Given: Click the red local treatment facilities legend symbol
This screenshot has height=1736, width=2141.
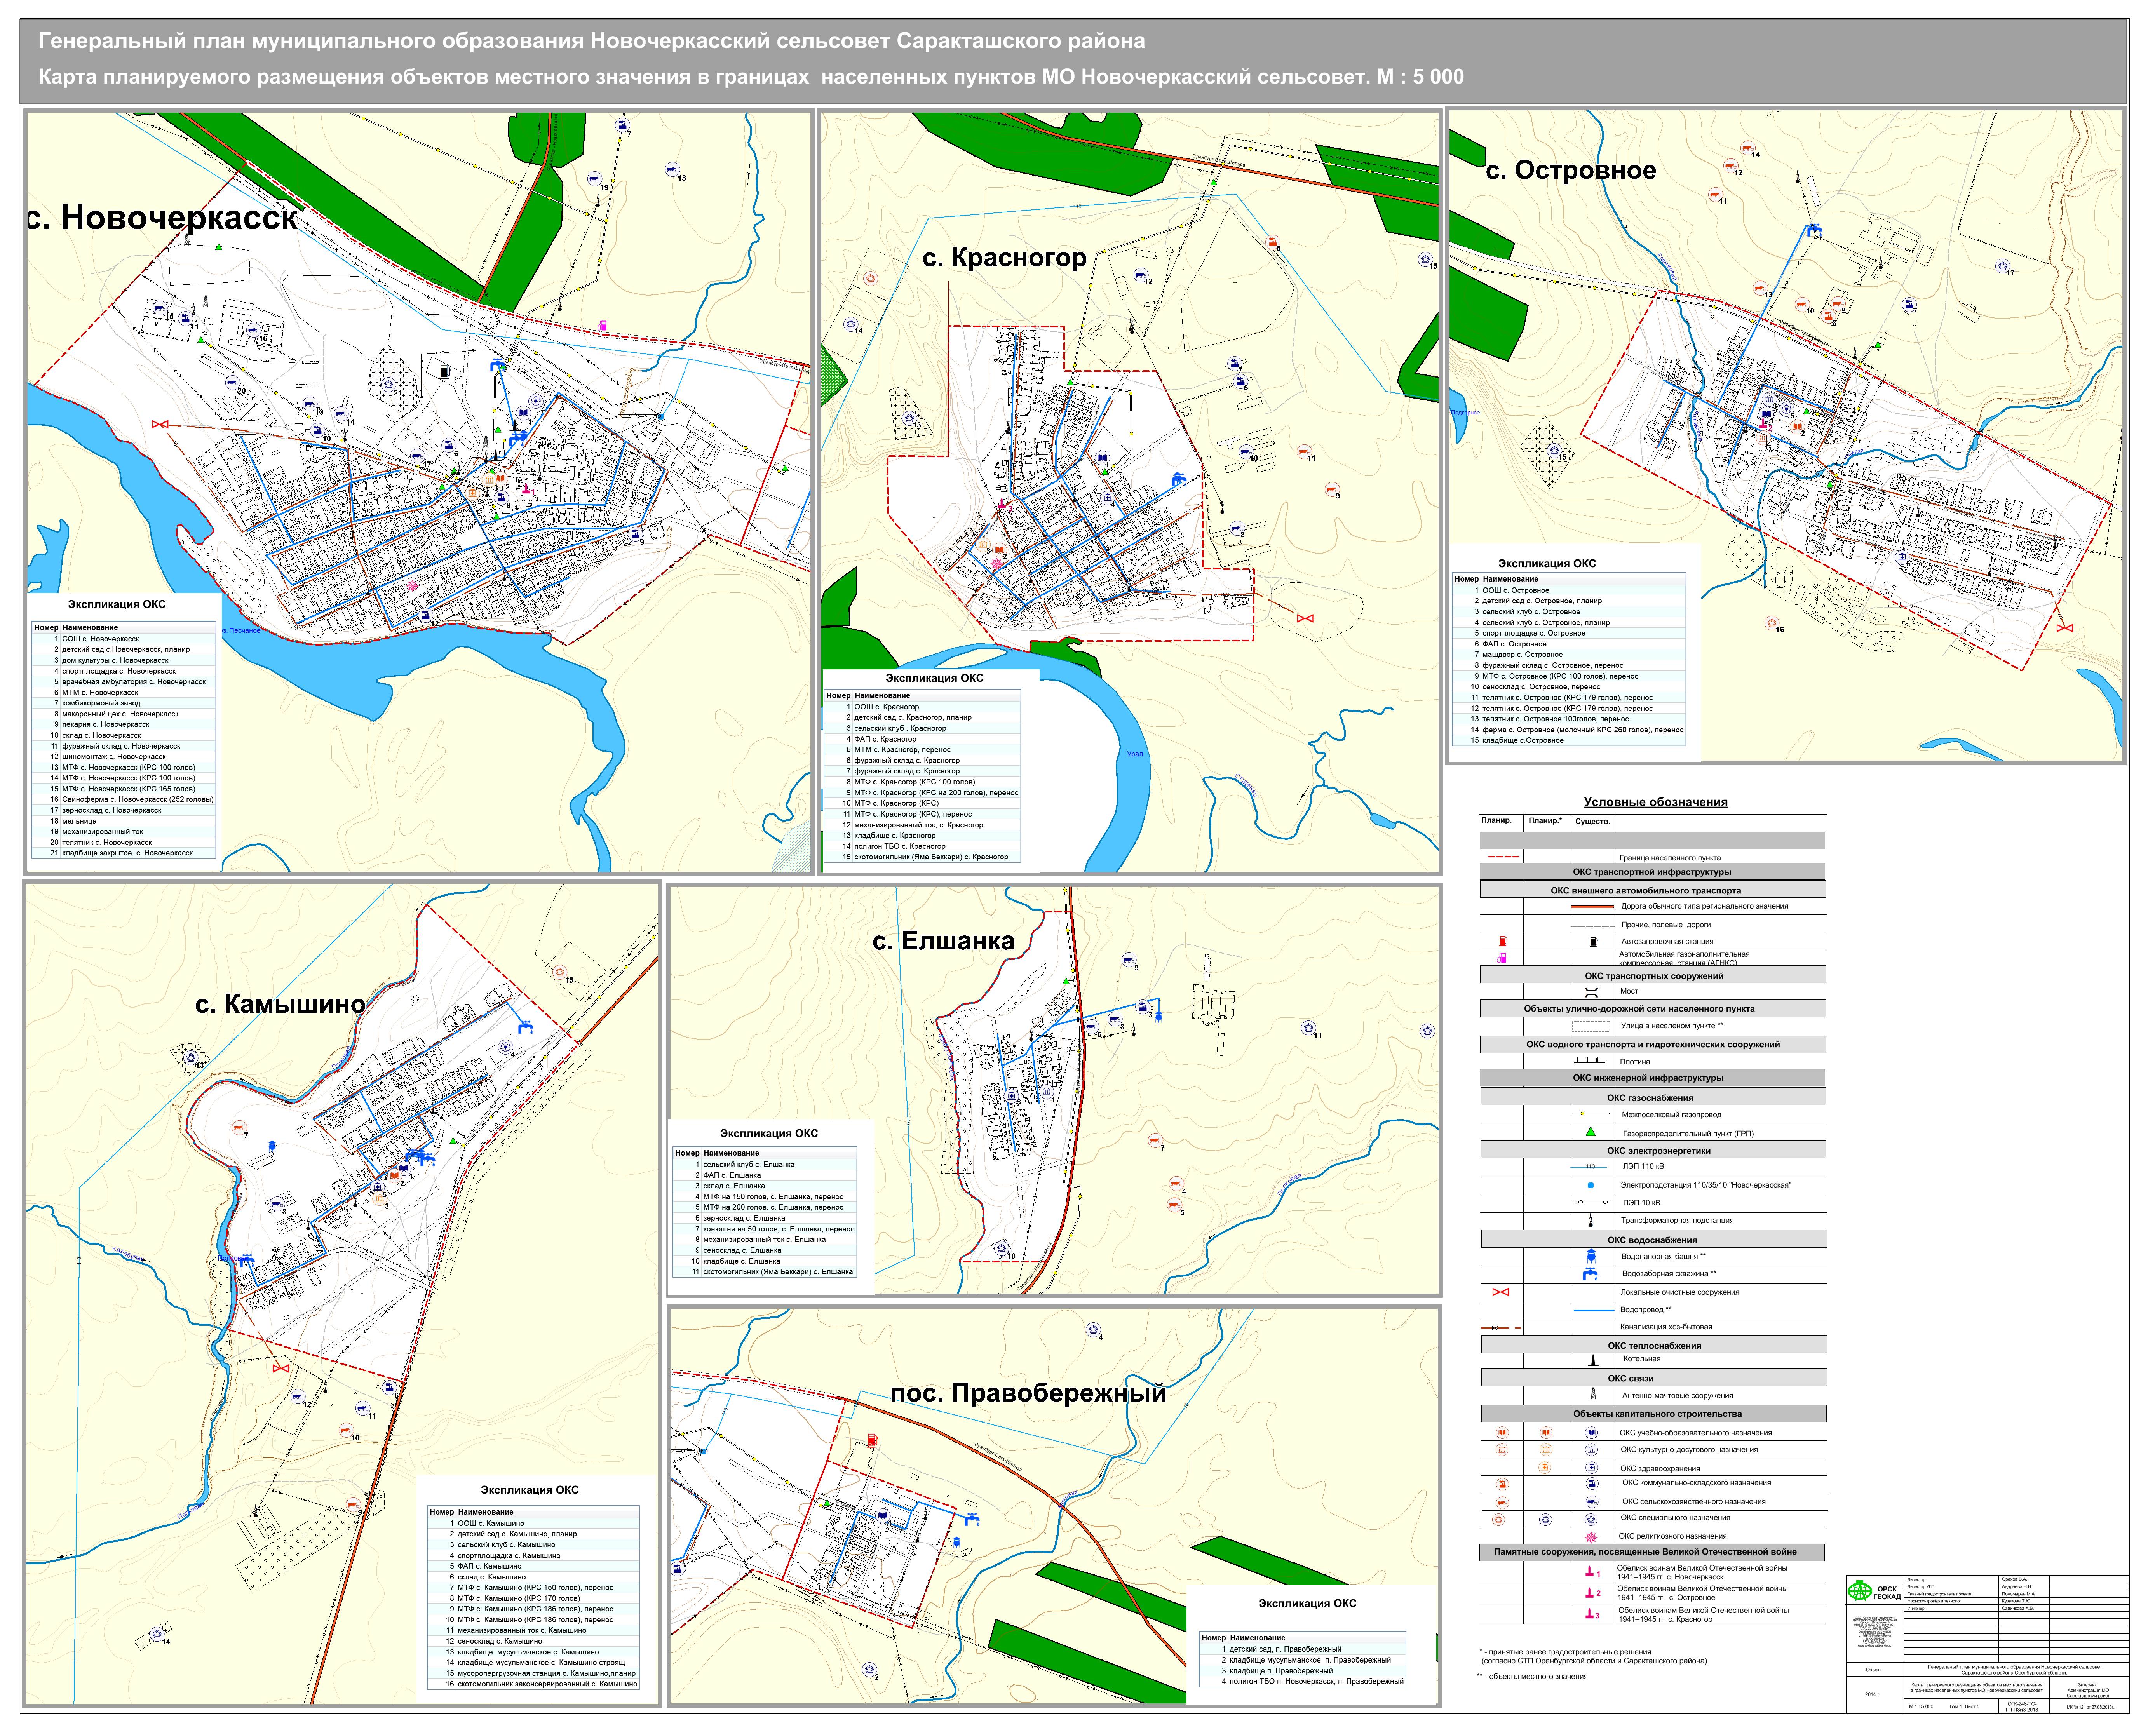Looking at the screenshot, I should pyautogui.click(x=1501, y=1292).
